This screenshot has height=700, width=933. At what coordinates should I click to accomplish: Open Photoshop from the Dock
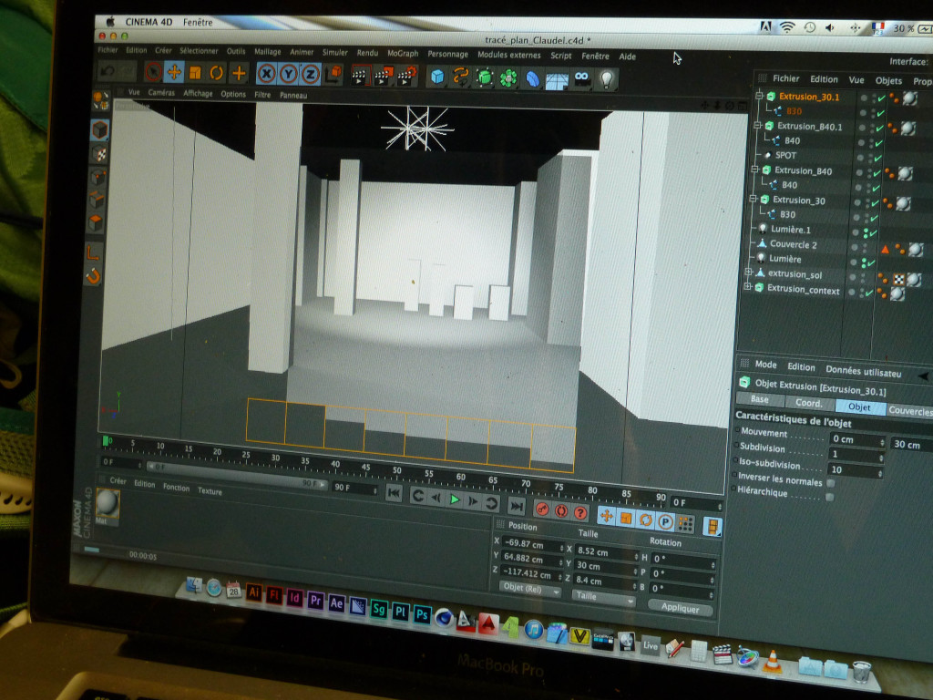click(x=422, y=614)
